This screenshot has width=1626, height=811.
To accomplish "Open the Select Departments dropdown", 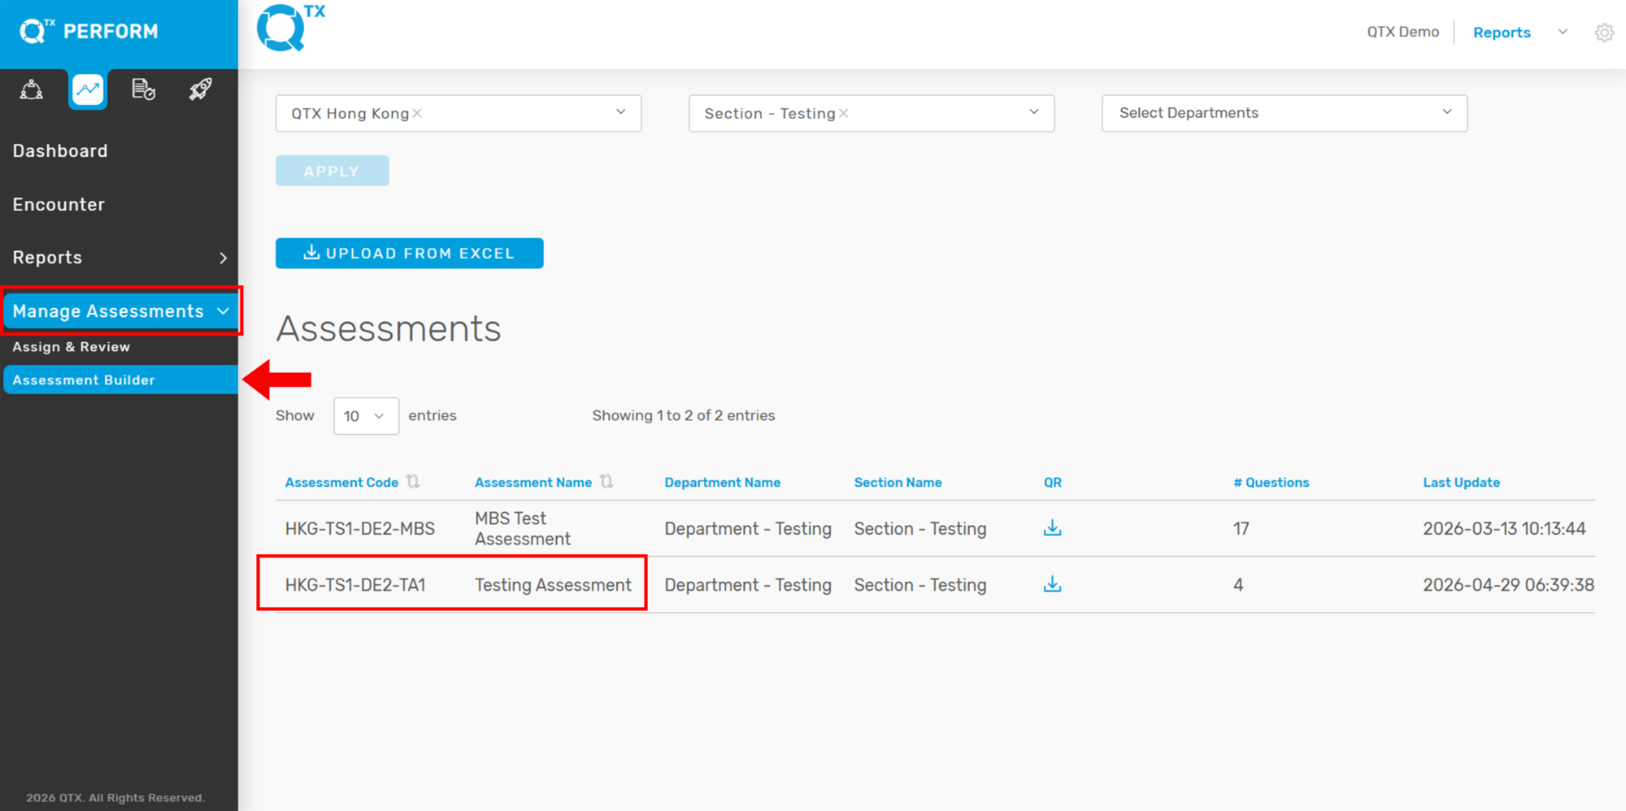I will click(x=1285, y=113).
